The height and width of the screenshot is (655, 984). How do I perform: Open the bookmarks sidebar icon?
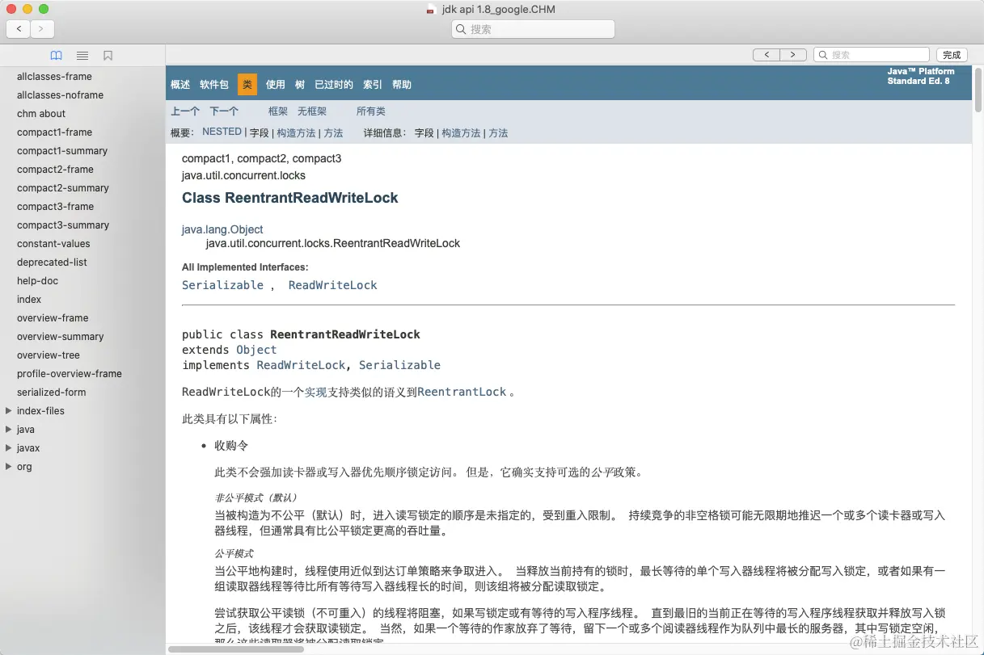click(108, 56)
